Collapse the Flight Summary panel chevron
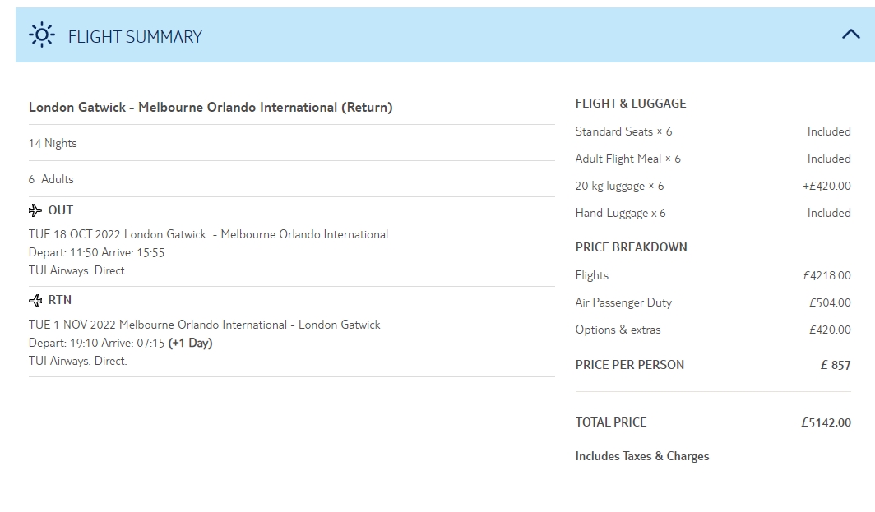Viewport: 875px width, 512px height. point(850,35)
